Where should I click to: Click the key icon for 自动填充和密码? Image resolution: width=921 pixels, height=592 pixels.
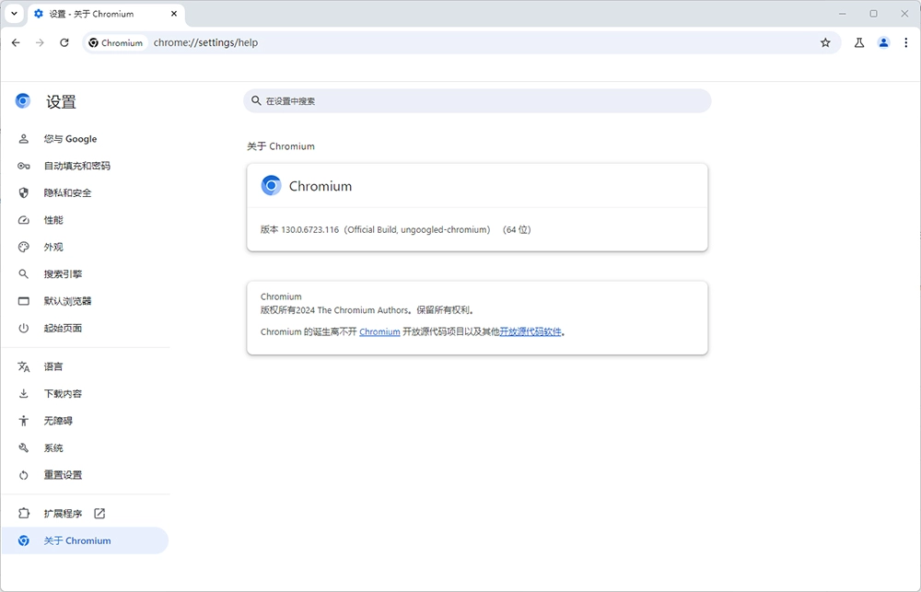[x=24, y=167]
